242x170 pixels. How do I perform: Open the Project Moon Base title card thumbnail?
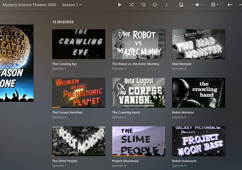click(199, 141)
